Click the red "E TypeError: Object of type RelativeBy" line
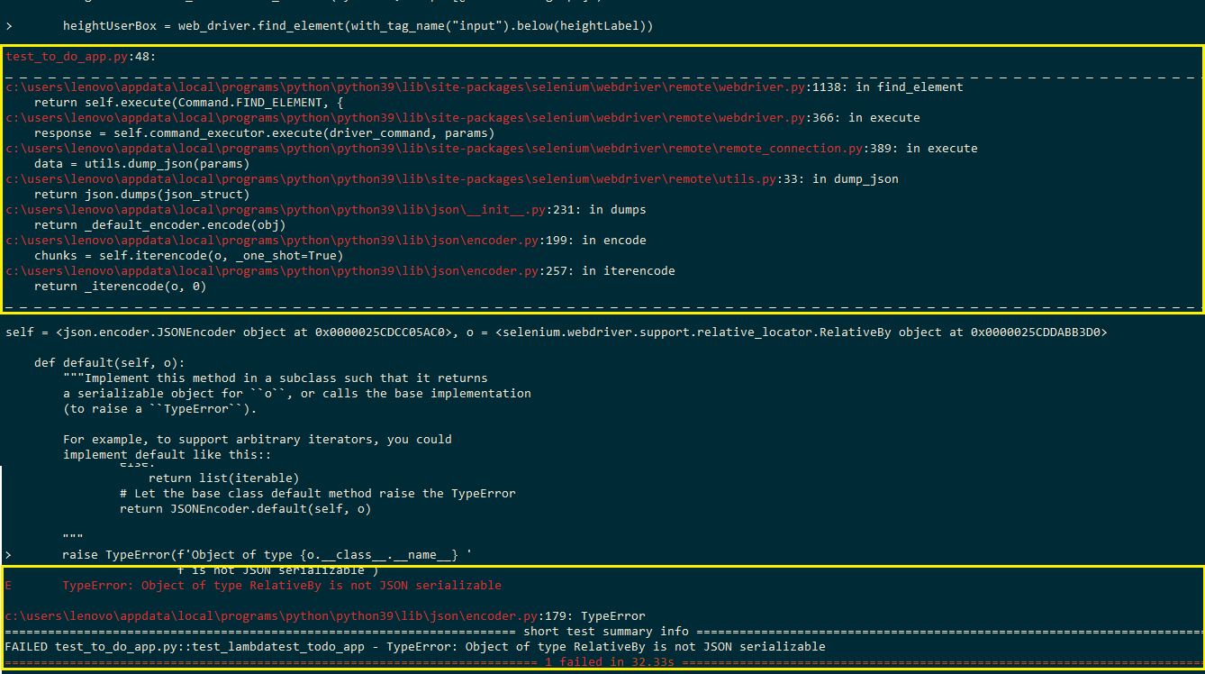Viewport: 1205px width, 674px height. click(x=253, y=586)
